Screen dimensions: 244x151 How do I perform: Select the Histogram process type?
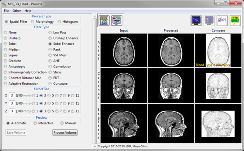(60, 22)
